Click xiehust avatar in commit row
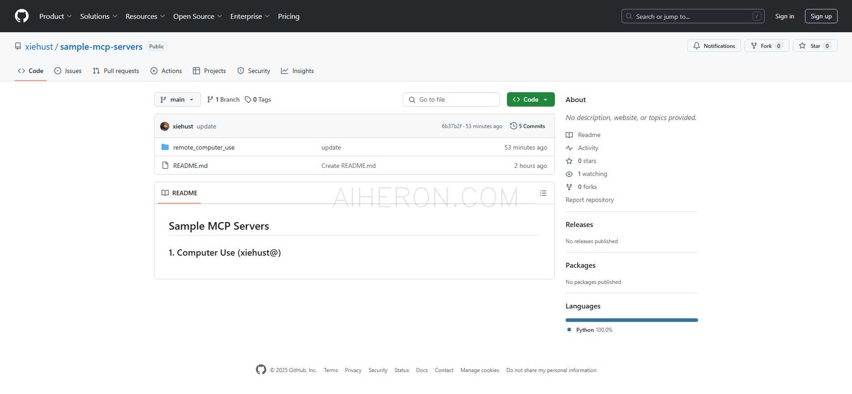This screenshot has height=394, width=852. pos(165,126)
